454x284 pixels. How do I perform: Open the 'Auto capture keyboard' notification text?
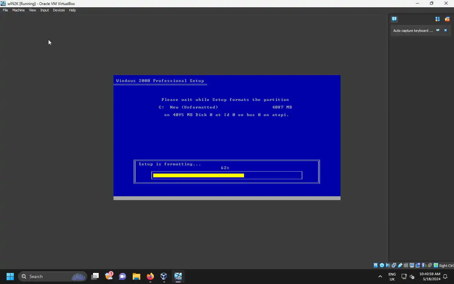pyautogui.click(x=413, y=31)
